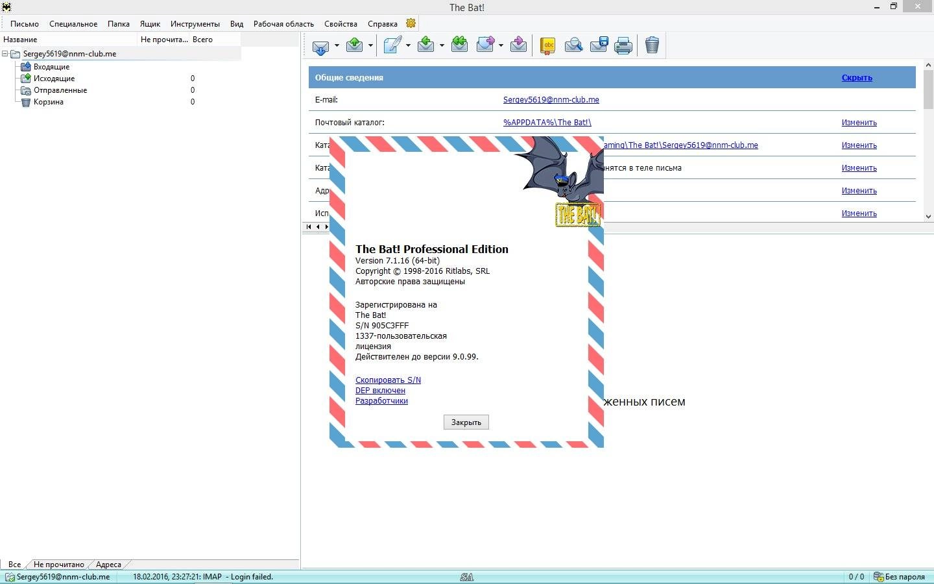Select the Корзина folder
Image resolution: width=934 pixels, height=584 pixels.
click(x=49, y=102)
